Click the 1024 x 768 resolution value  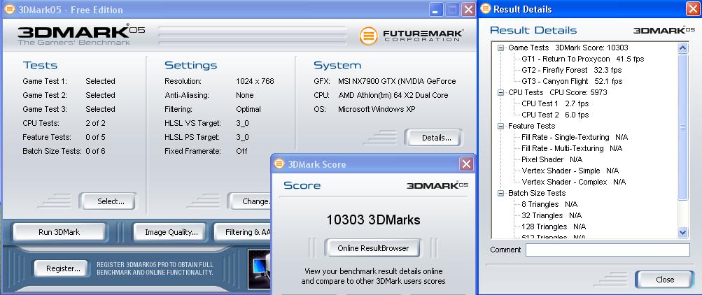click(x=255, y=81)
